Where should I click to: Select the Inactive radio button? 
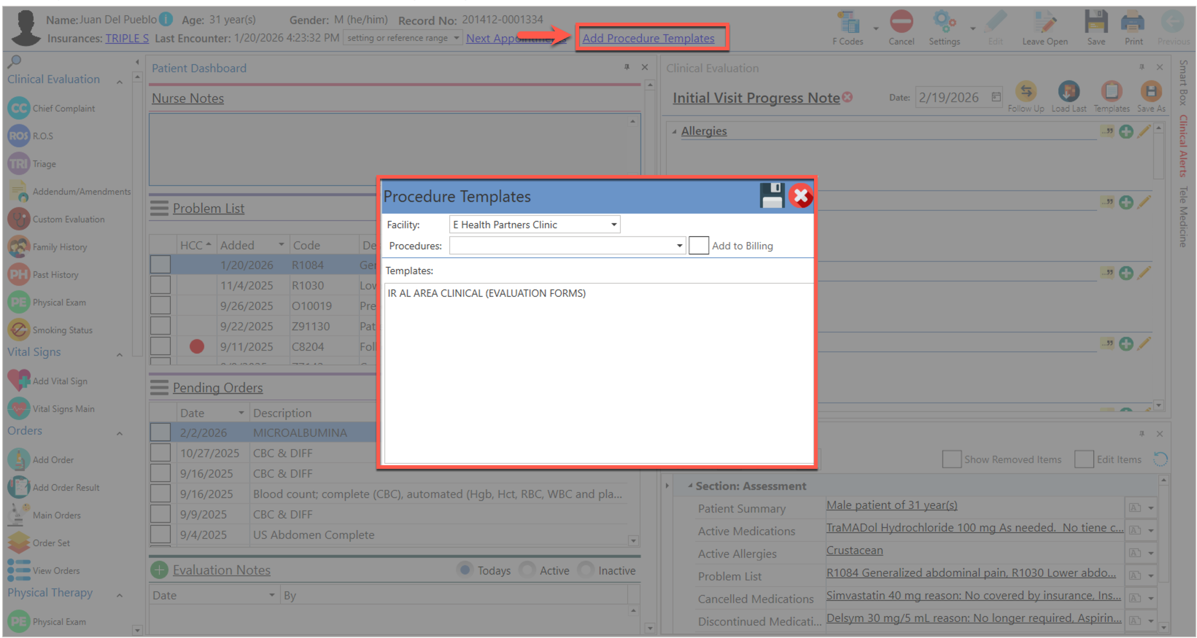coord(585,570)
